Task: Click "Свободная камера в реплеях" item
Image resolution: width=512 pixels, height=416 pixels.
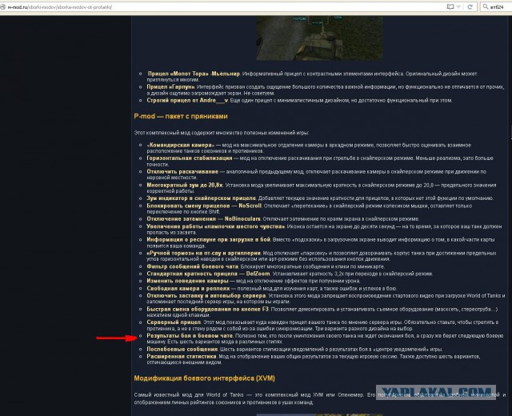Action: (x=188, y=288)
